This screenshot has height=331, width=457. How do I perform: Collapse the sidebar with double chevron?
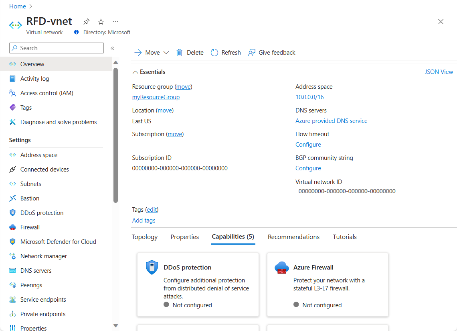113,48
